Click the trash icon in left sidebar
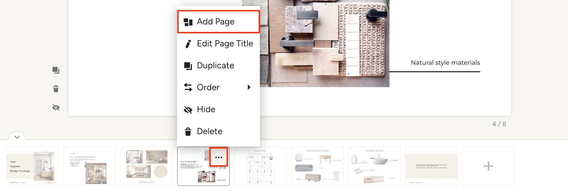This screenshot has height=192, width=568. pyautogui.click(x=56, y=89)
